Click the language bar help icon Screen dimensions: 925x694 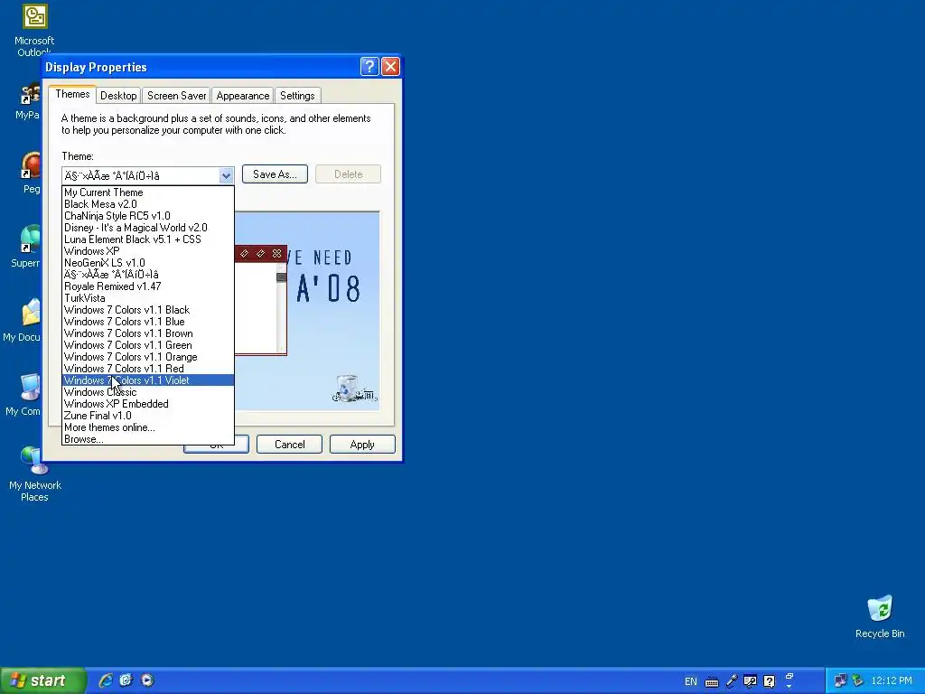(x=770, y=681)
